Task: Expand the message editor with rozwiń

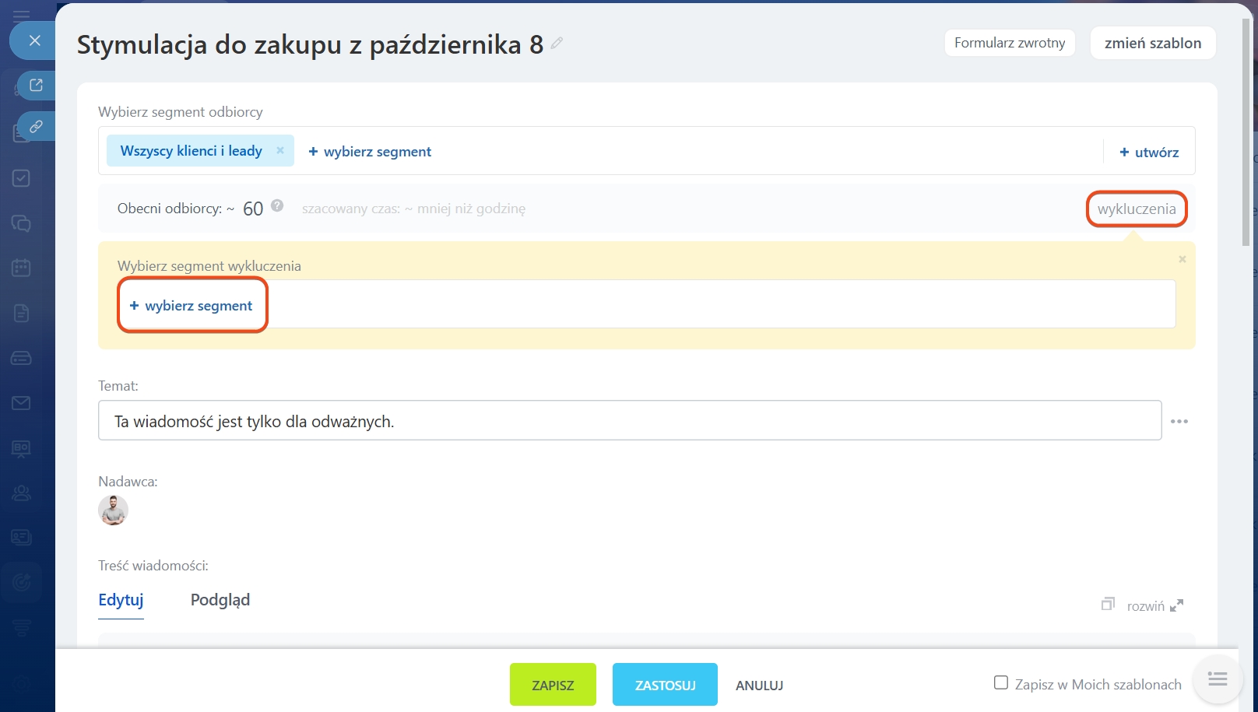Action: pos(1154,605)
